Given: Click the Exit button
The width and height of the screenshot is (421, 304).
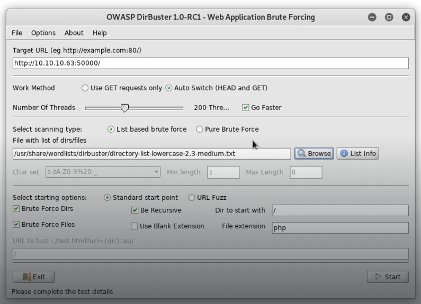Looking at the screenshot, I should tap(33, 277).
